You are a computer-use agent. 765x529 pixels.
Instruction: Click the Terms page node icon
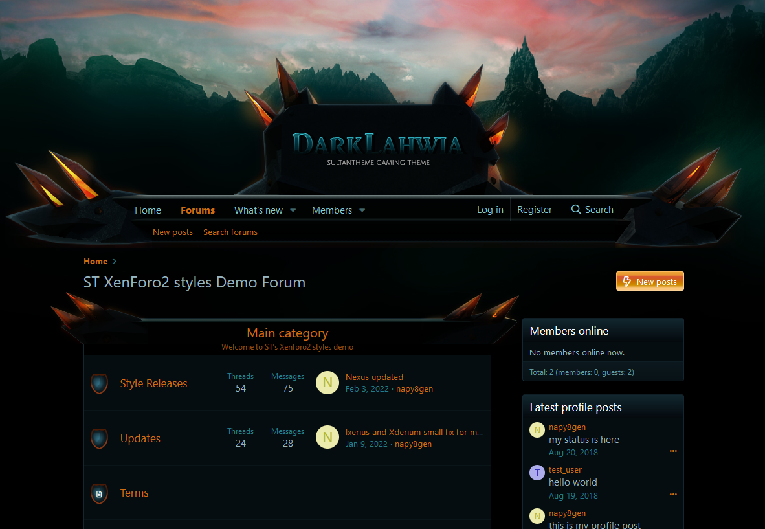(x=99, y=493)
